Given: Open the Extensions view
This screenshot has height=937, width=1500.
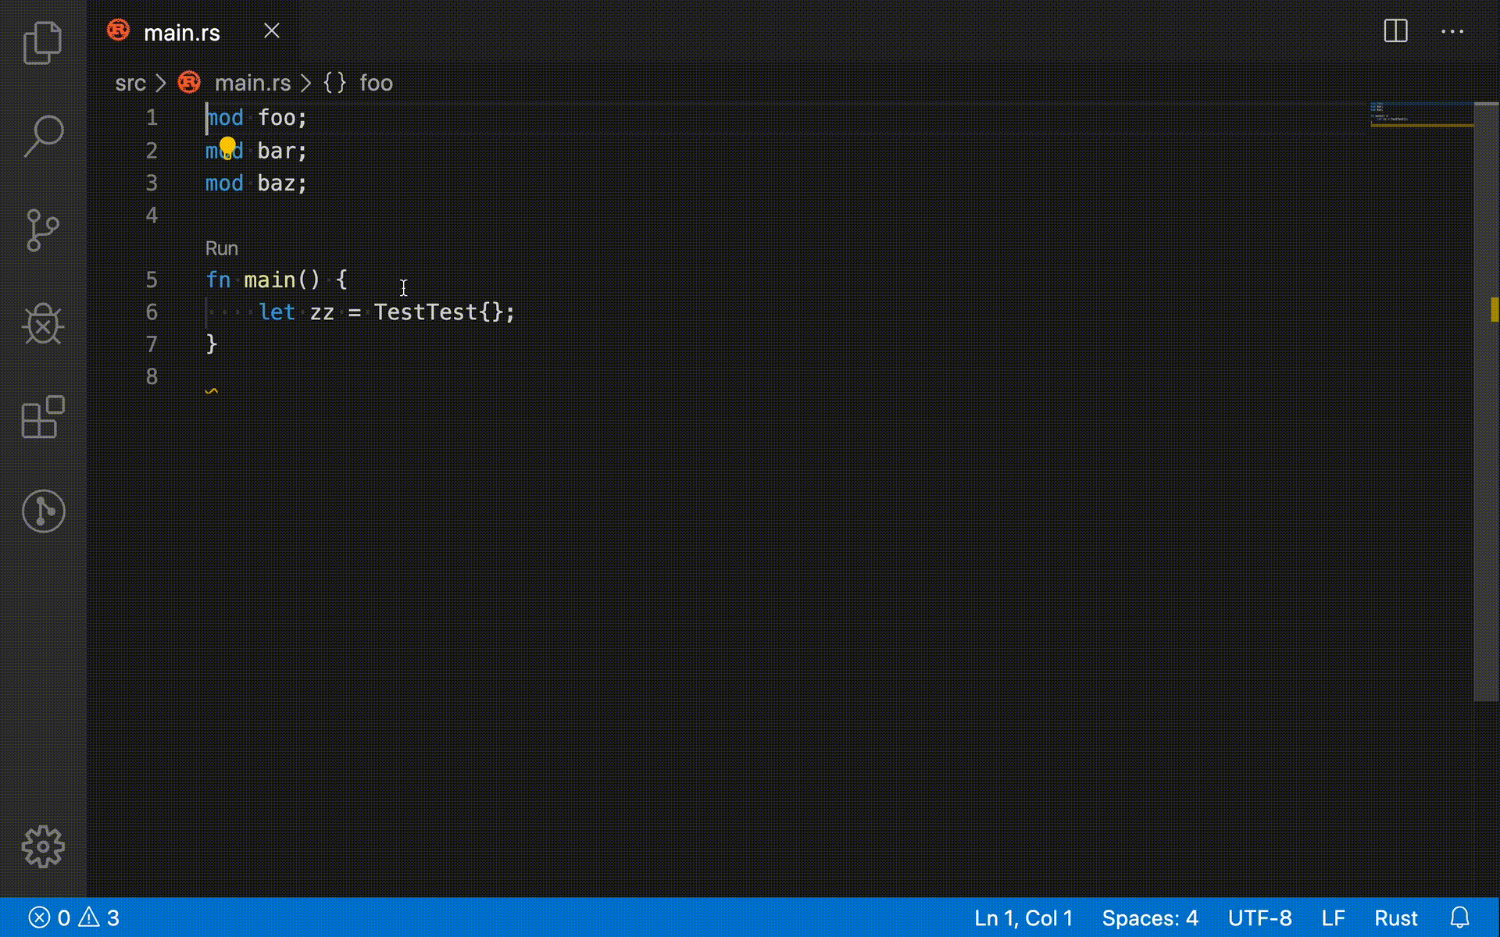Looking at the screenshot, I should click(x=43, y=417).
